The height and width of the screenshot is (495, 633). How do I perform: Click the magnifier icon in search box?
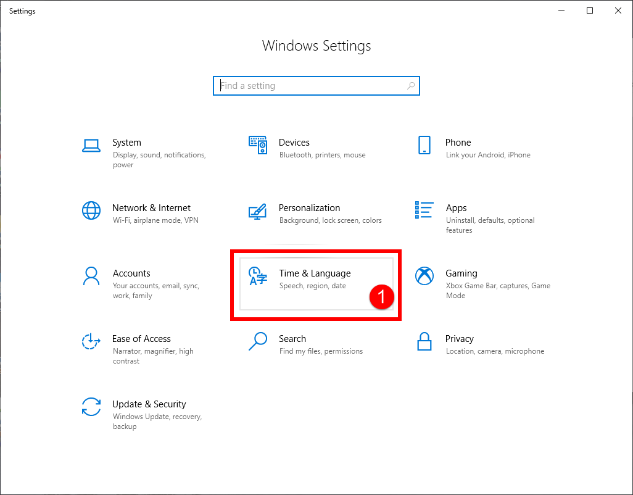[x=410, y=86]
